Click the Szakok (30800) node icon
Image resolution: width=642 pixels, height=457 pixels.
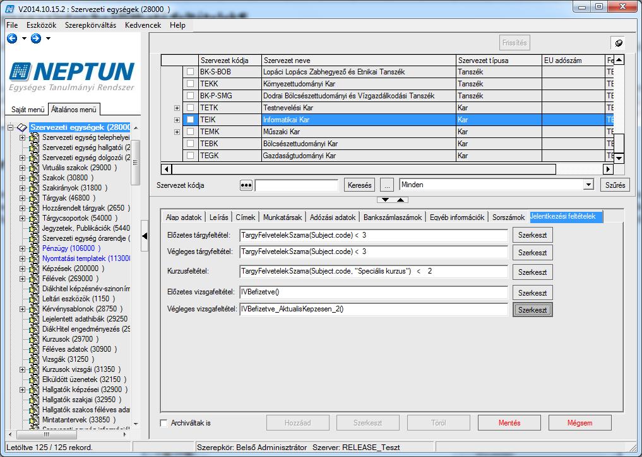[x=34, y=178]
